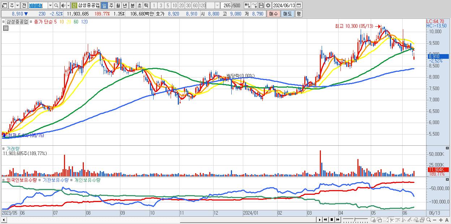Click the '삼성중공업' chart legend label

pos(17,22)
